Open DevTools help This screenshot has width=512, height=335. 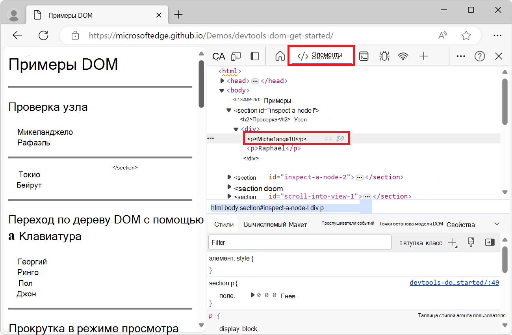(480, 56)
